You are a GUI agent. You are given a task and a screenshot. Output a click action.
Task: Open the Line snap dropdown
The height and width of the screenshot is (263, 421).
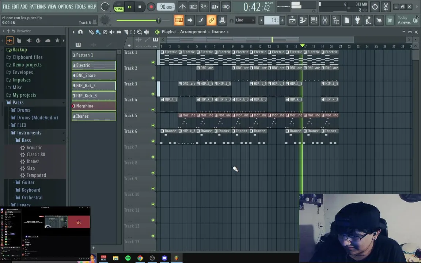(244, 20)
